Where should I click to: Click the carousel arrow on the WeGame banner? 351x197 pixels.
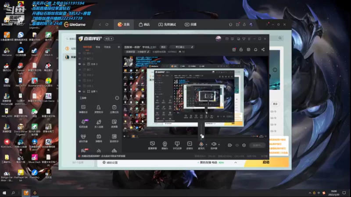(275, 70)
